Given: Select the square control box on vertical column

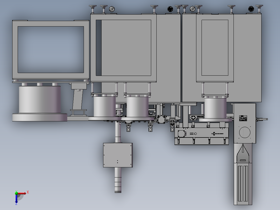Looking at the screenshot, I should click(118, 155).
